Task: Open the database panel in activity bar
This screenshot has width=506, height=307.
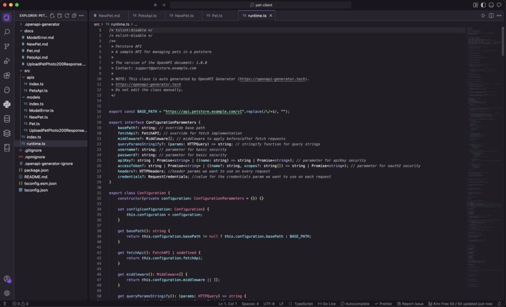Action: pyautogui.click(x=7, y=119)
